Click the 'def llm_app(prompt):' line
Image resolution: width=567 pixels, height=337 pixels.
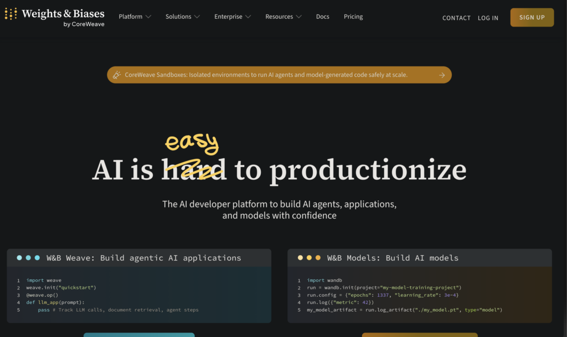coord(55,302)
